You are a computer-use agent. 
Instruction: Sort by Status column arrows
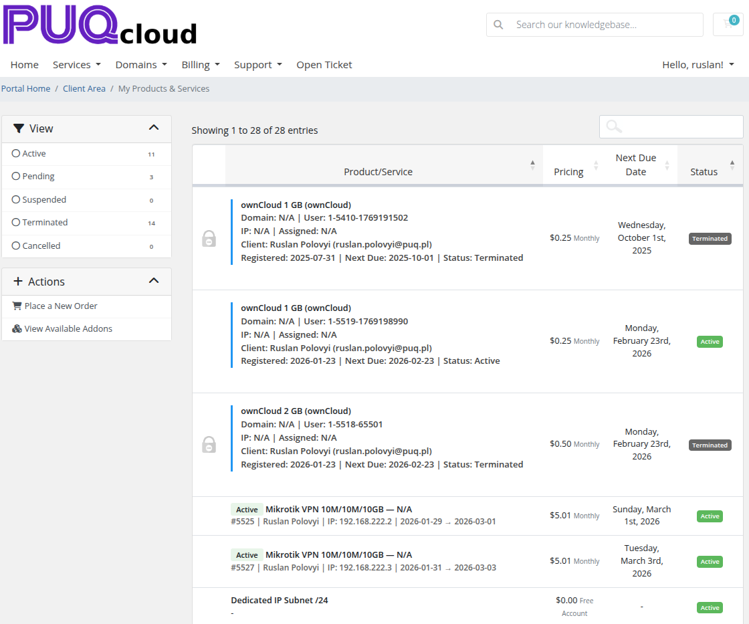(732, 165)
